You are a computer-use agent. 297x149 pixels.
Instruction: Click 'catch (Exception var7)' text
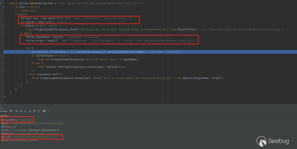pyautogui.click(x=44, y=74)
